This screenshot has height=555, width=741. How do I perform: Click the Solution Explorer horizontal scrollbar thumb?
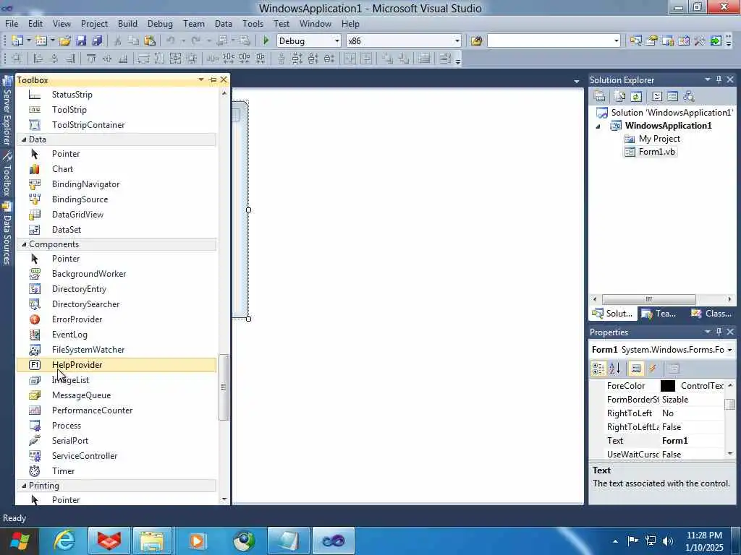pyautogui.click(x=648, y=299)
